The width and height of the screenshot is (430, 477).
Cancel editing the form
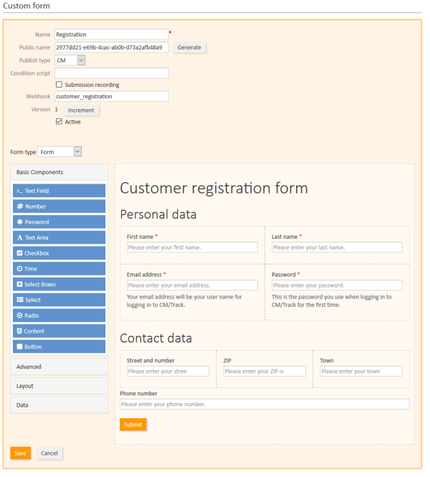point(49,453)
